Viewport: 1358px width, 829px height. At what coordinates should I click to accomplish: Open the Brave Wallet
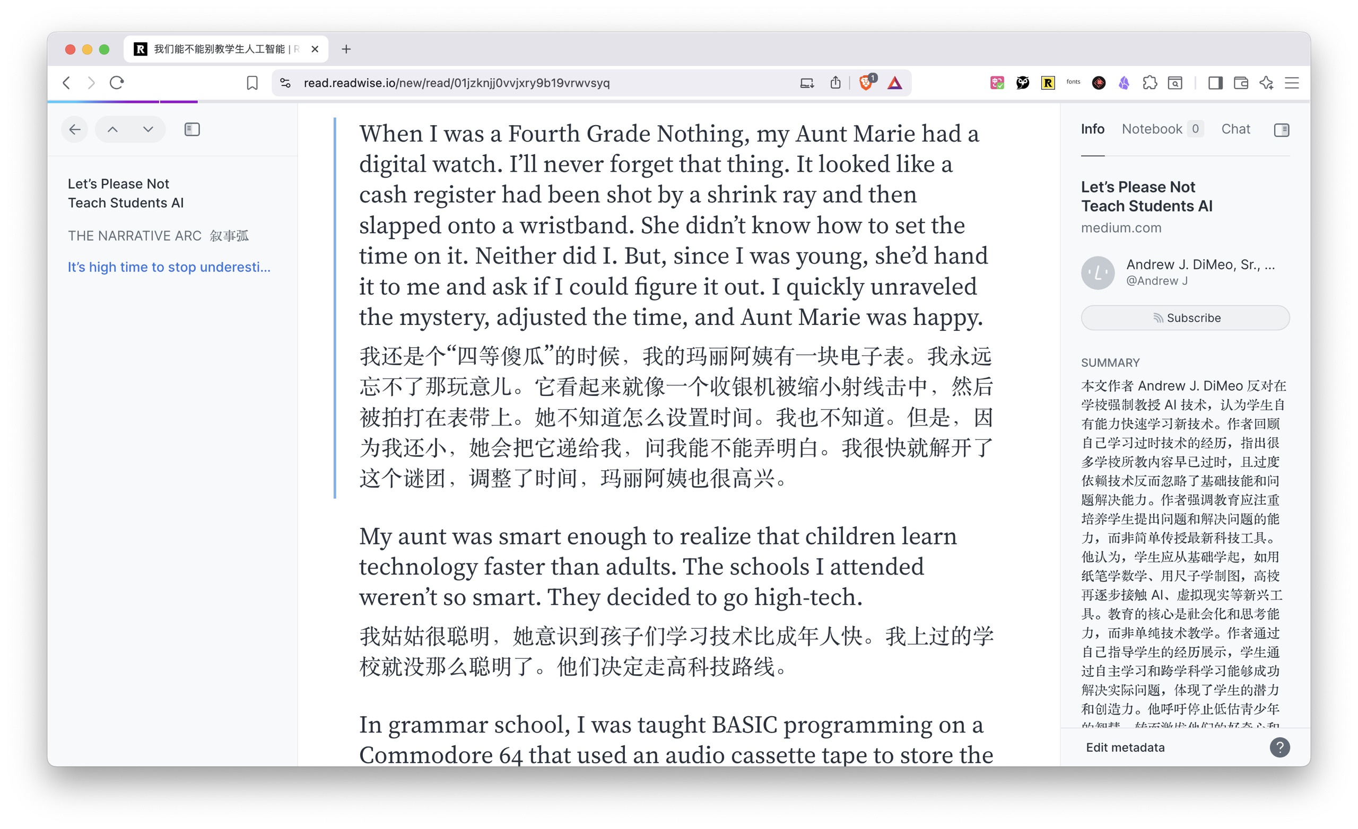(1241, 83)
